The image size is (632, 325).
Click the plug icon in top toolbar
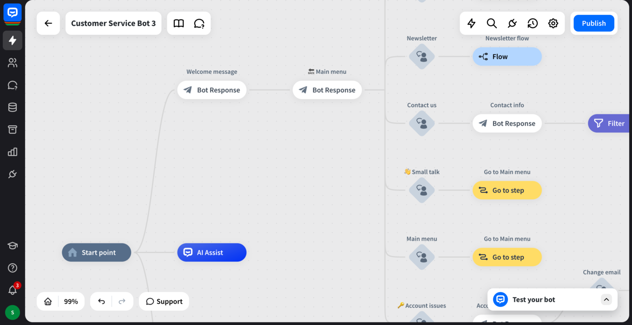click(x=512, y=23)
